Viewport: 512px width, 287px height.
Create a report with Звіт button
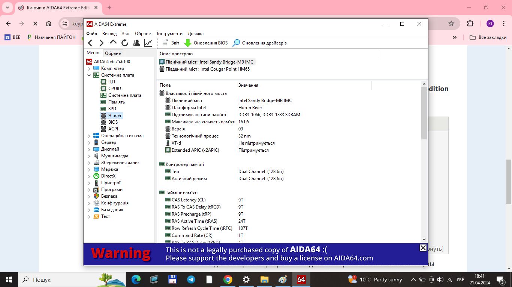(x=170, y=43)
